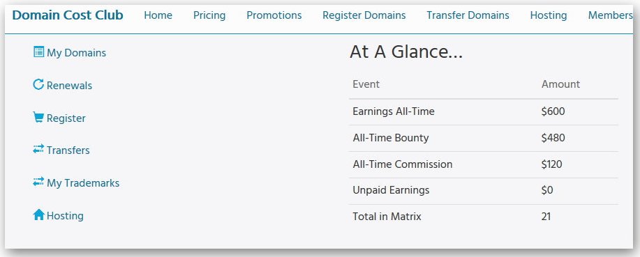Choose Transfer Domains from the top menu
The image size is (640, 257).
click(x=468, y=15)
